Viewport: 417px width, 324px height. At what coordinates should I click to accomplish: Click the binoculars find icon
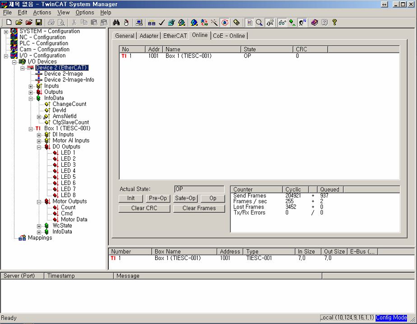[116, 23]
